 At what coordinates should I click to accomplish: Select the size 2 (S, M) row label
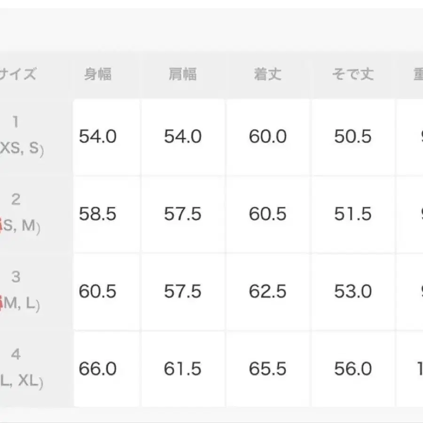tap(18, 214)
